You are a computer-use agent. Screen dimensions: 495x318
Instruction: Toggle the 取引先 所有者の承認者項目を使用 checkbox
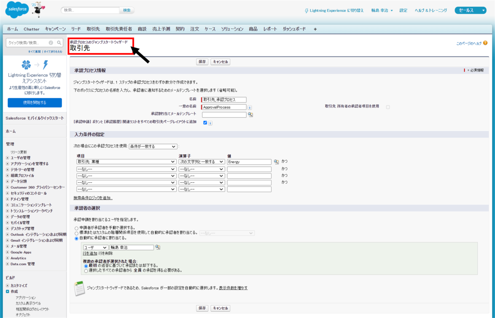tap(388, 107)
